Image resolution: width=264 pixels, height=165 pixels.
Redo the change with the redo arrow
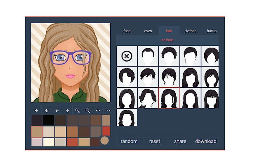click(108, 110)
